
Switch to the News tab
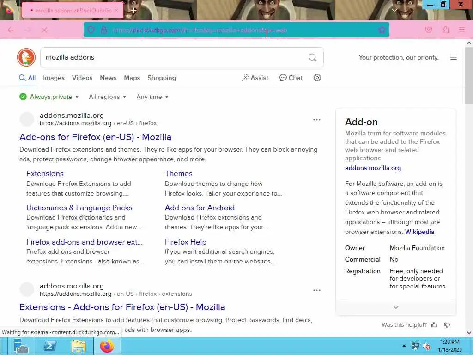(108, 78)
